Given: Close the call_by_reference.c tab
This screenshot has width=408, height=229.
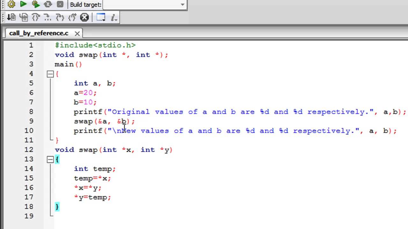Looking at the screenshot, I should point(77,33).
